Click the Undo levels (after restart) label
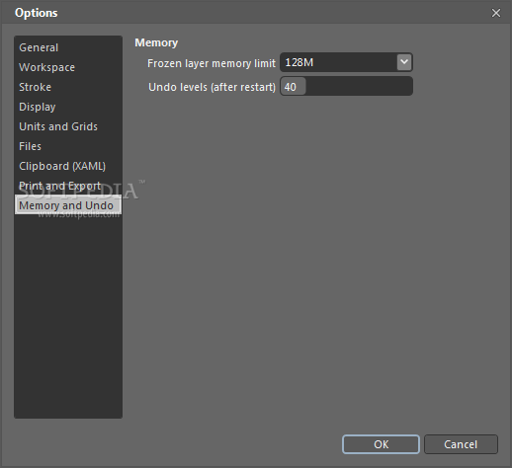 pos(212,87)
